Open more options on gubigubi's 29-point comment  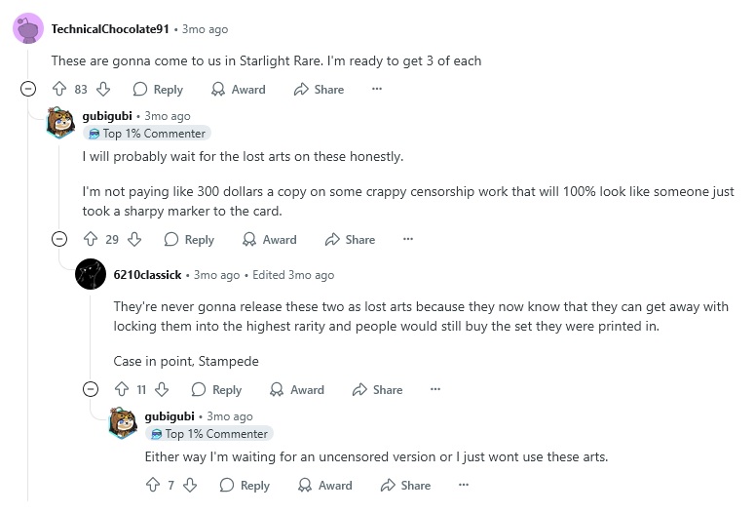pyautogui.click(x=408, y=239)
